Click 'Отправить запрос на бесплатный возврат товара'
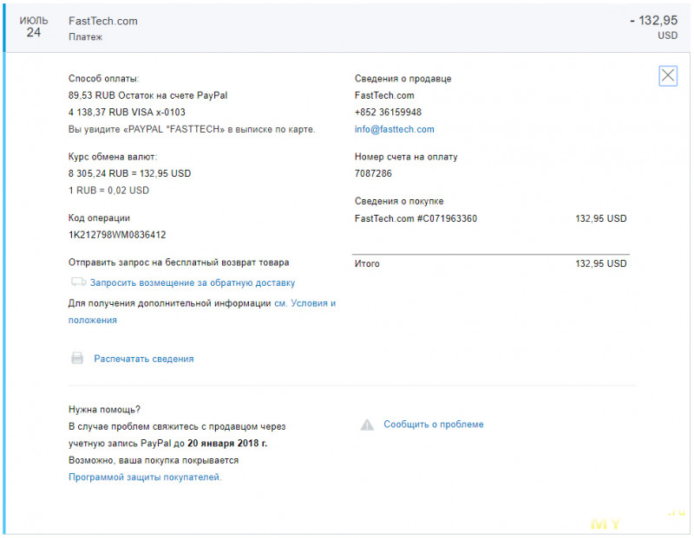 (179, 263)
